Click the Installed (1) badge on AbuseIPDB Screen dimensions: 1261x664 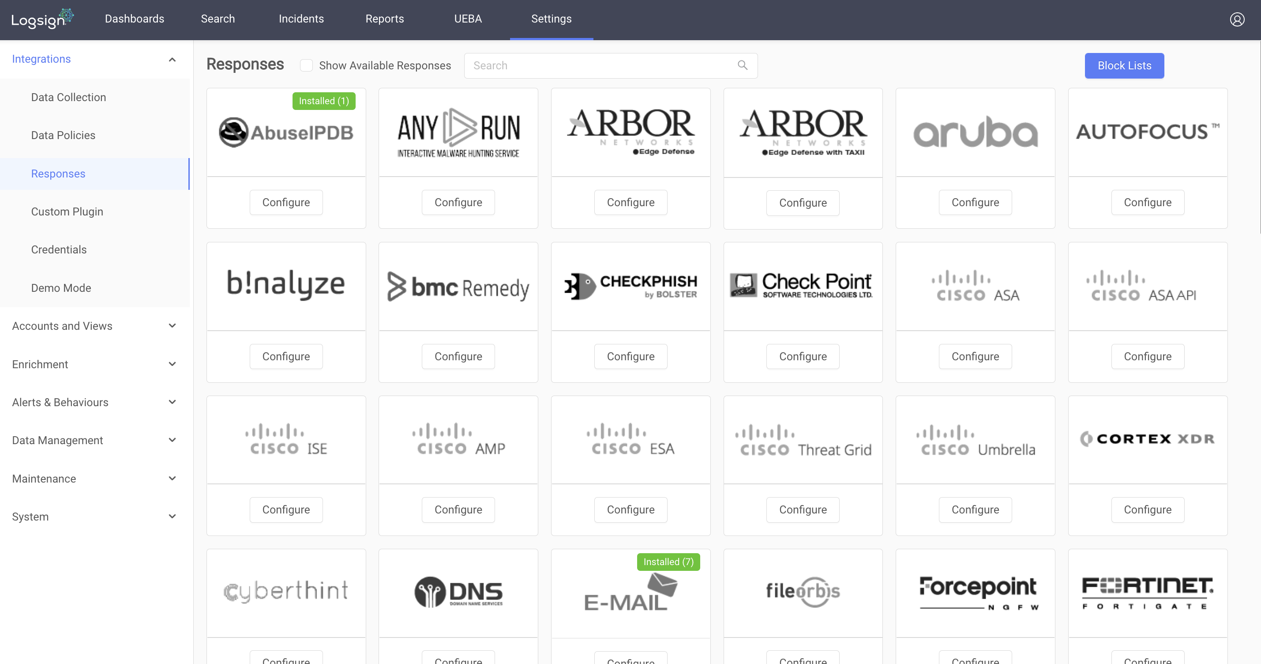(323, 101)
